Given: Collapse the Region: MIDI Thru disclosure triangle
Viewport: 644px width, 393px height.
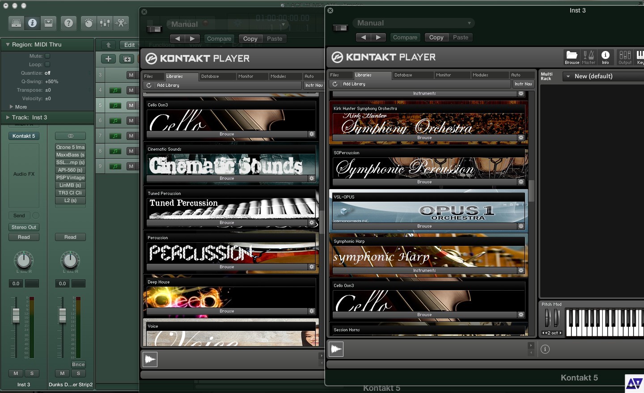Looking at the screenshot, I should (8, 44).
